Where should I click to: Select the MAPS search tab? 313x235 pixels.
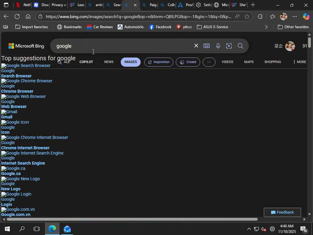pyautogui.click(x=249, y=62)
